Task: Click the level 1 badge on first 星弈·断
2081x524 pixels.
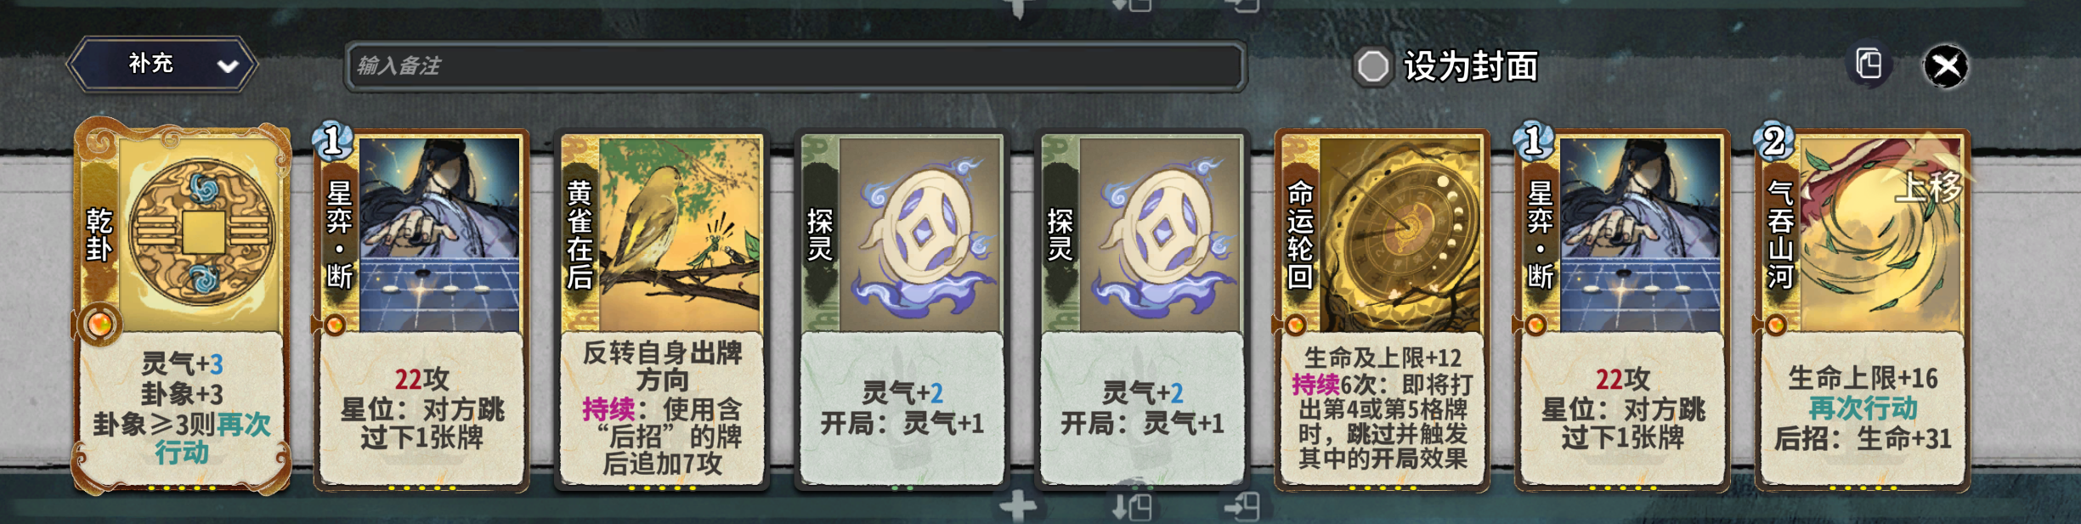Action: tap(333, 141)
